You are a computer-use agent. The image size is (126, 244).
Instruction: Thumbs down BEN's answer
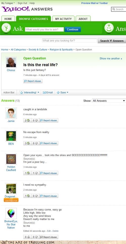35,143
